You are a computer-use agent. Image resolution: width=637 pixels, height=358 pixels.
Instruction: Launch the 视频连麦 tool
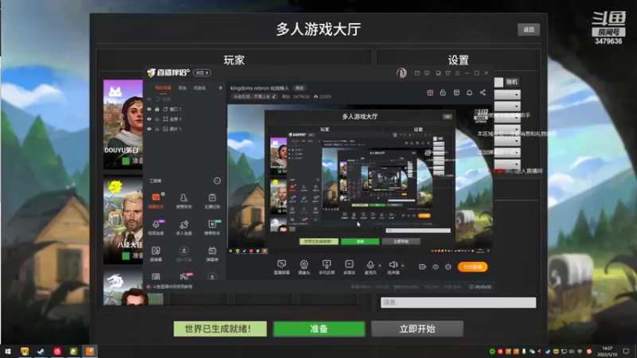click(x=156, y=228)
